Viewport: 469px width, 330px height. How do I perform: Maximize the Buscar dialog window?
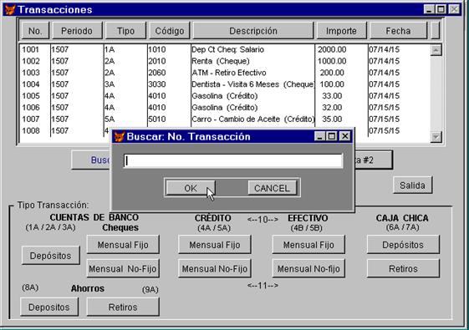coord(332,136)
